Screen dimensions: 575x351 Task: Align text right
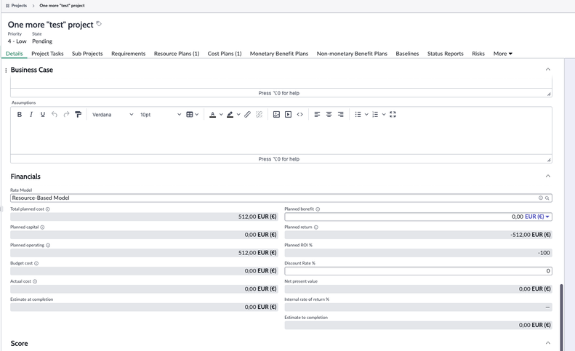click(x=341, y=114)
